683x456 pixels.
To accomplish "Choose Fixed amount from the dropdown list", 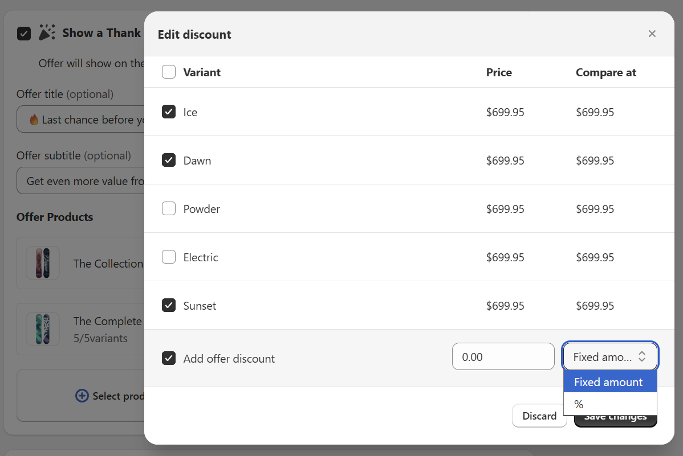I will click(x=609, y=382).
